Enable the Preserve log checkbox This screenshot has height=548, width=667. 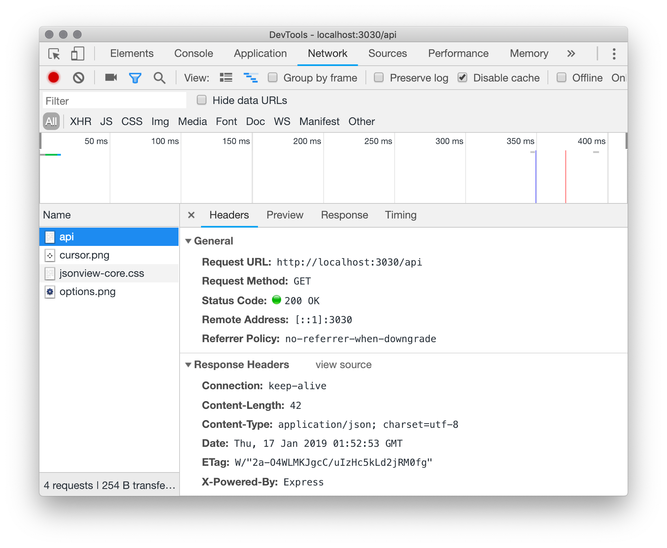pos(378,77)
